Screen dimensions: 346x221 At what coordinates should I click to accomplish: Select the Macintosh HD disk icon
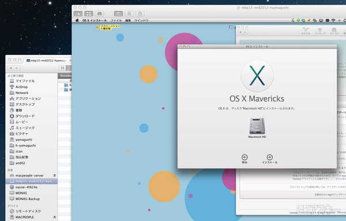257,126
